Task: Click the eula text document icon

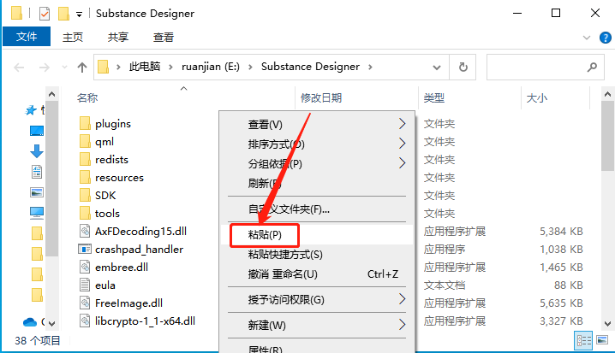Action: tap(85, 285)
